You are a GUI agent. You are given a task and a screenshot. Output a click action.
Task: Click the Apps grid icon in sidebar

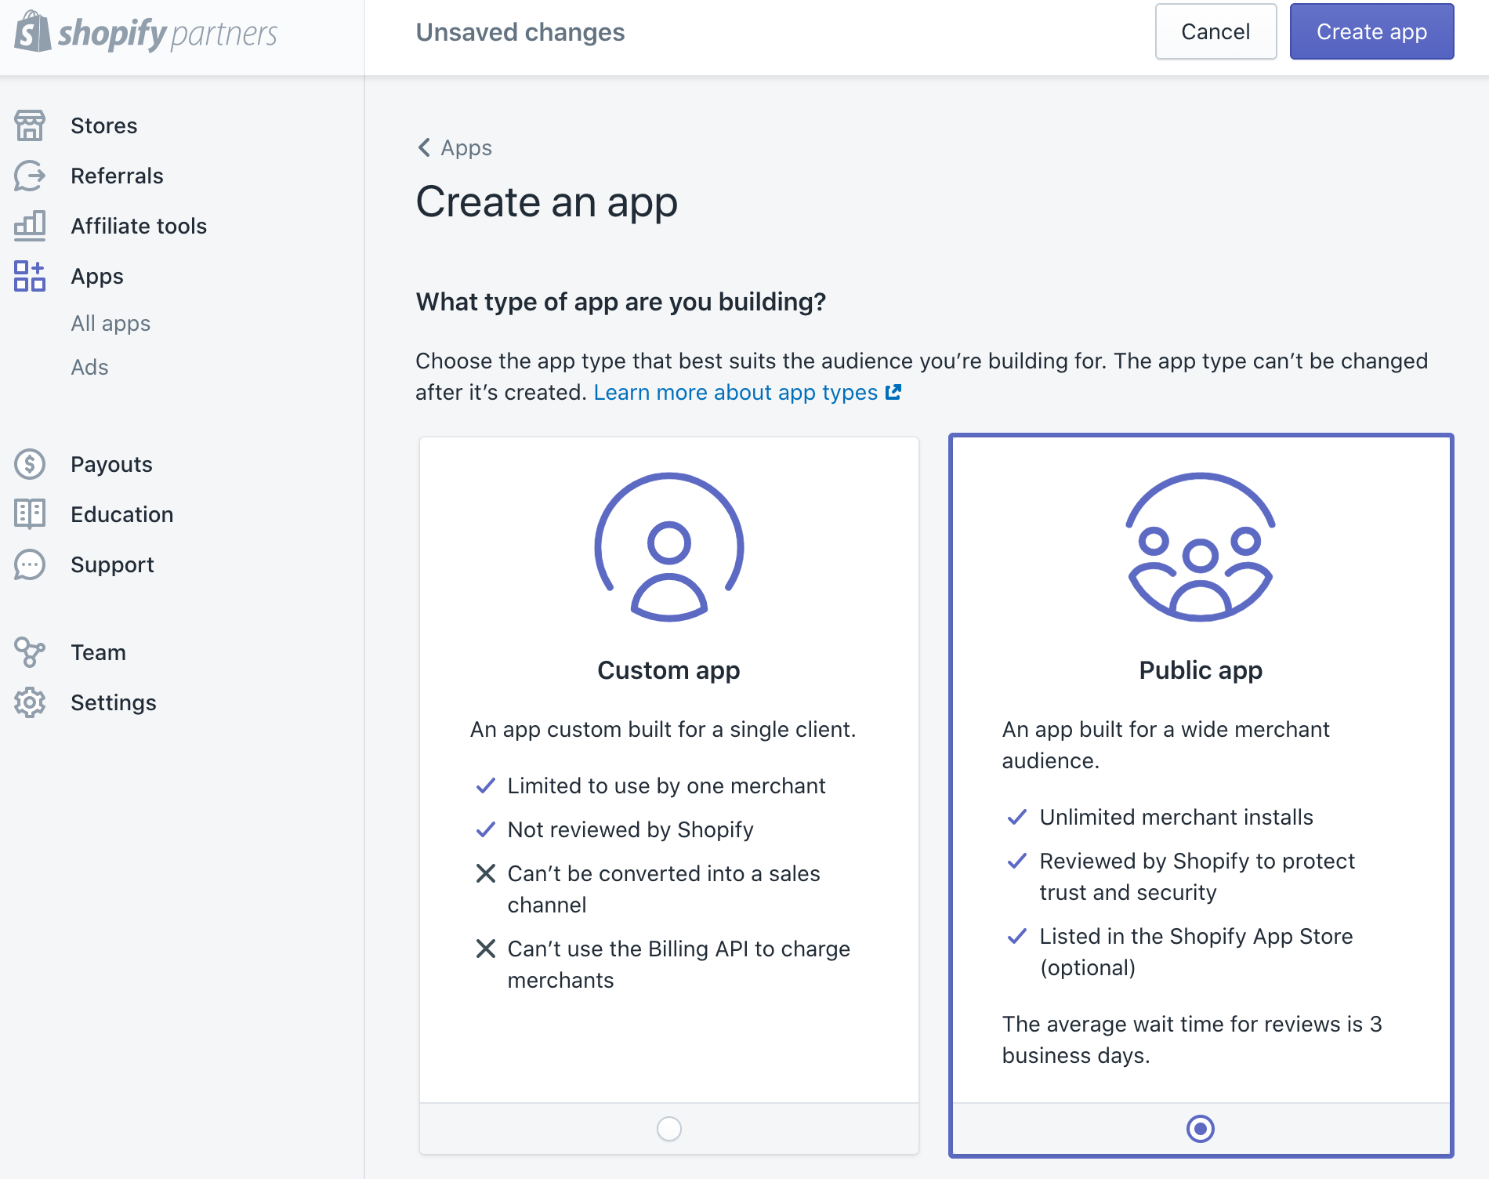pos(30,276)
